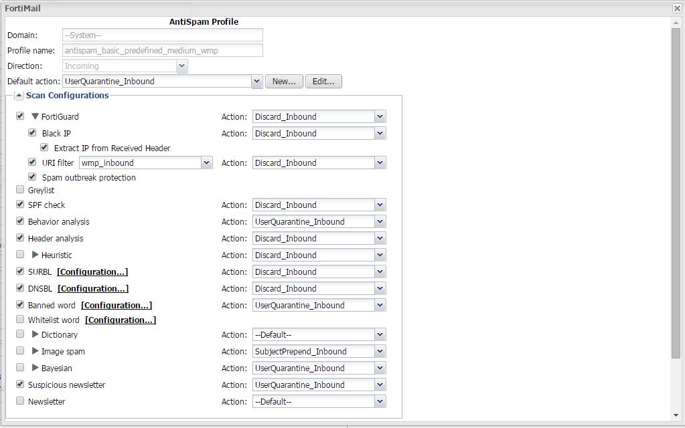The image size is (685, 428).
Task: Open Bayesian Action dropdown
Action: [380, 368]
